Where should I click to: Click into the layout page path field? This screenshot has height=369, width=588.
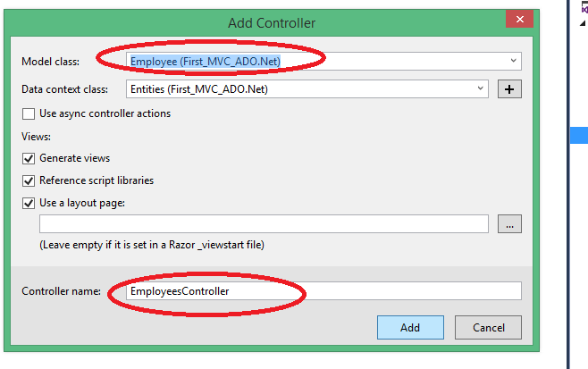(264, 224)
